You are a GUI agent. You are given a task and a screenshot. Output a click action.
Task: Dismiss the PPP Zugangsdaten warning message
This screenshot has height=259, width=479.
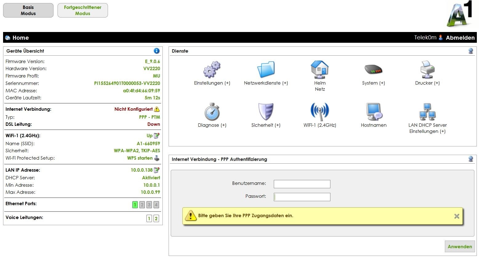click(457, 216)
